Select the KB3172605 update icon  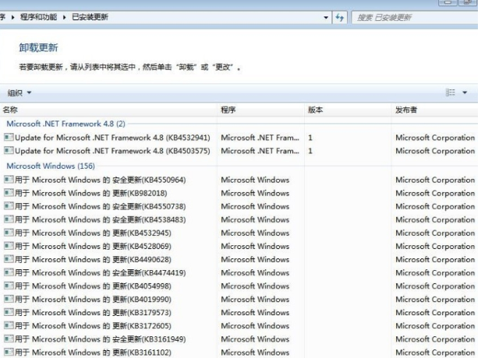(9, 325)
